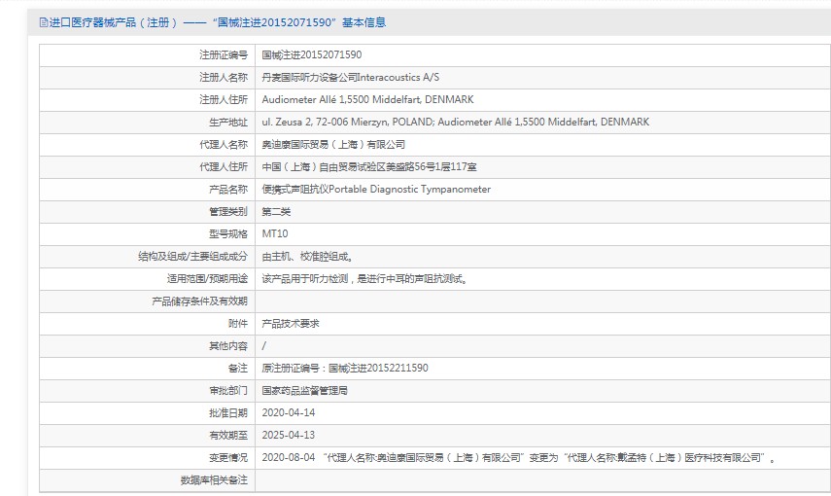Image resolution: width=831 pixels, height=496 pixels.
Task: Click the 管理类别 label
Action: click(x=228, y=212)
